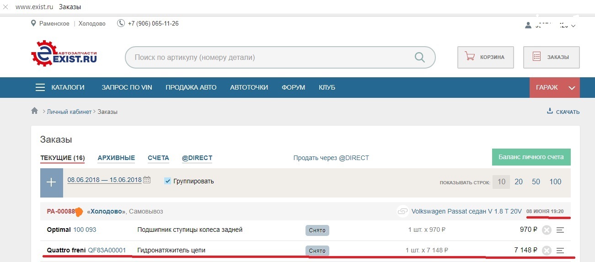Switch to the Счета tab

click(158, 158)
